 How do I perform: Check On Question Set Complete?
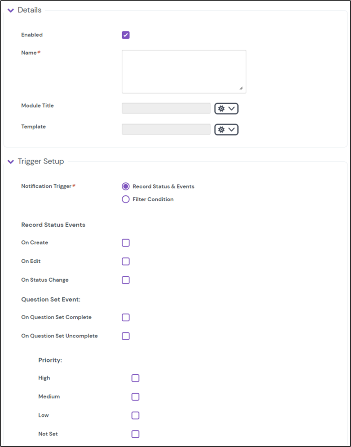pos(125,317)
